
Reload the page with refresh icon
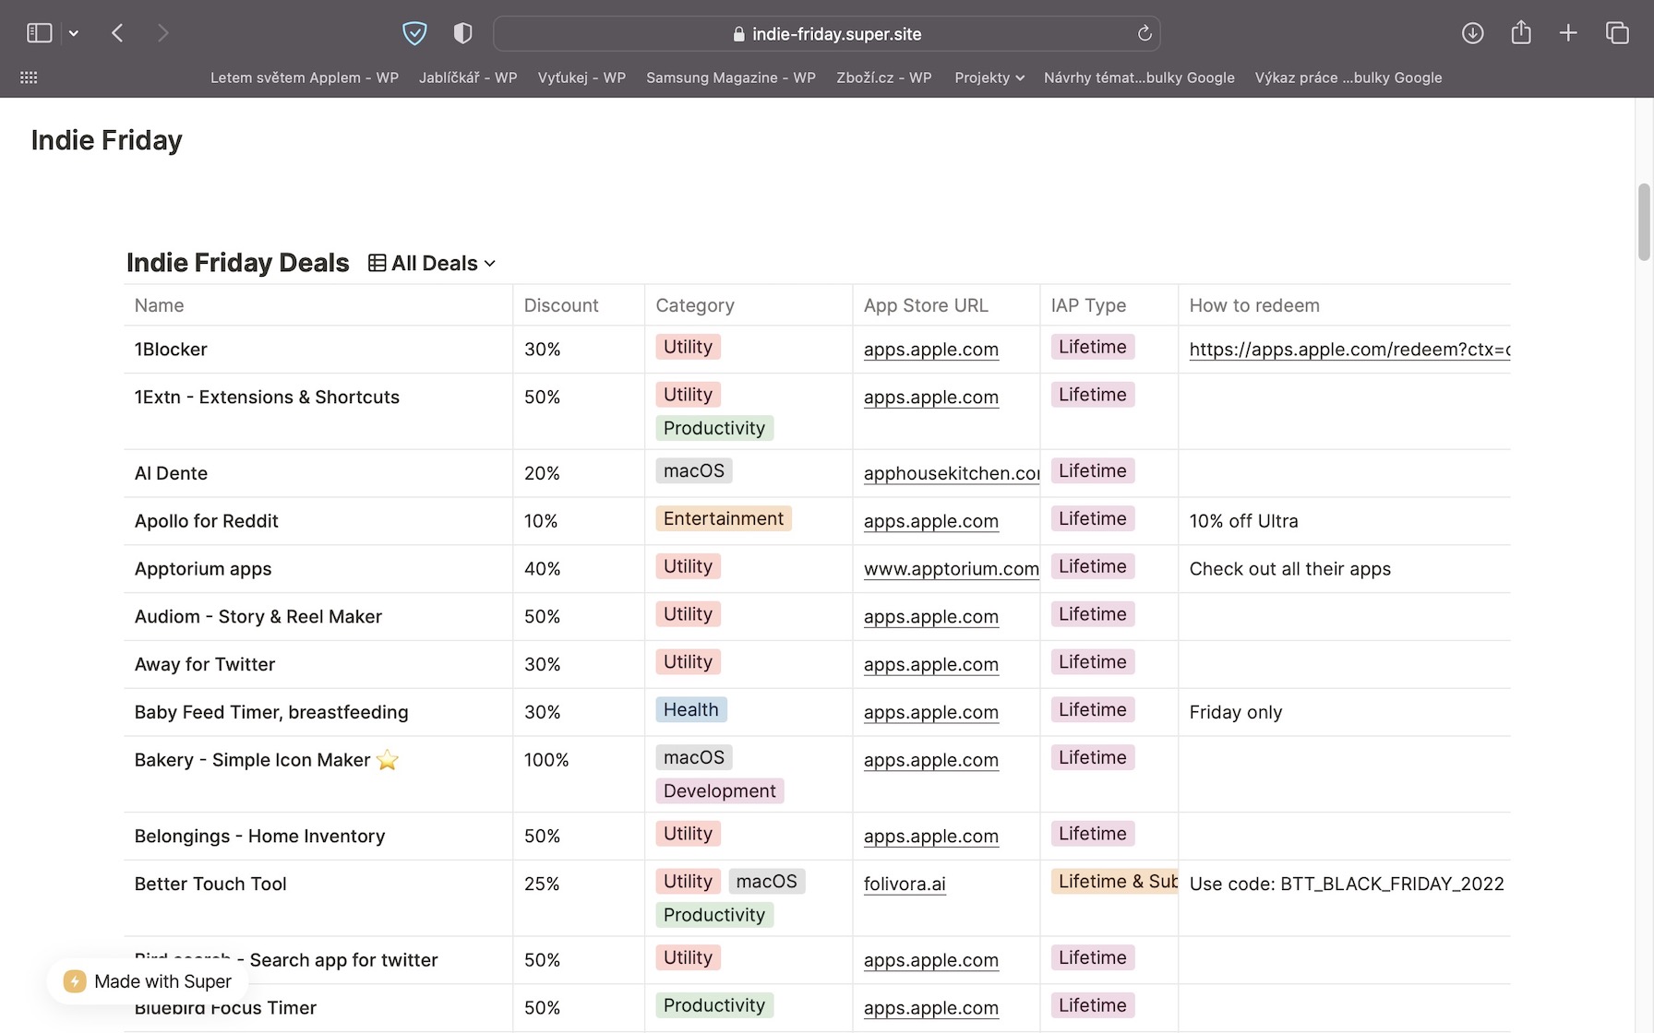click(1145, 33)
